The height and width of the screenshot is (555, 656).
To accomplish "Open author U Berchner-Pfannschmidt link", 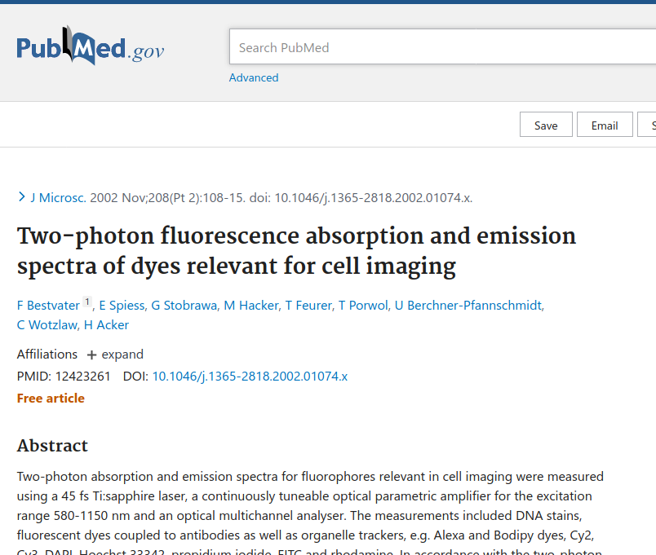I will [x=468, y=306].
